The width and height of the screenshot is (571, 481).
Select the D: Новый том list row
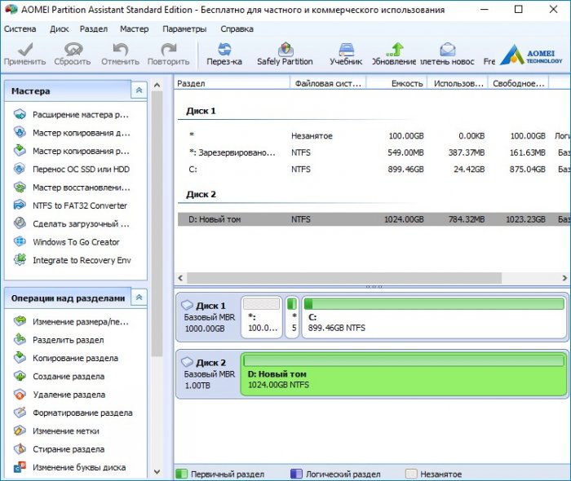pyautogui.click(x=374, y=219)
